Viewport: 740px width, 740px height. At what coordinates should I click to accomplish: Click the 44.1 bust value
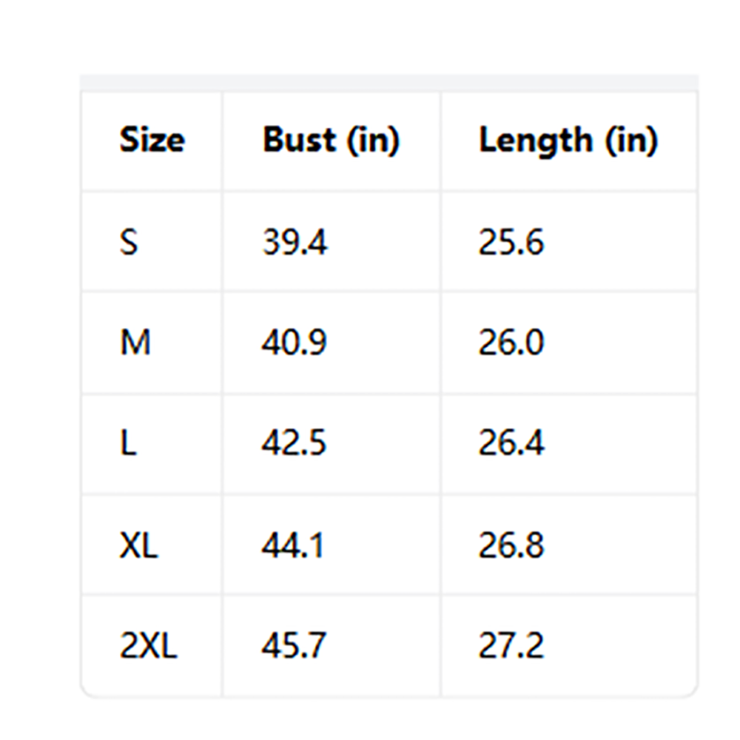point(293,545)
